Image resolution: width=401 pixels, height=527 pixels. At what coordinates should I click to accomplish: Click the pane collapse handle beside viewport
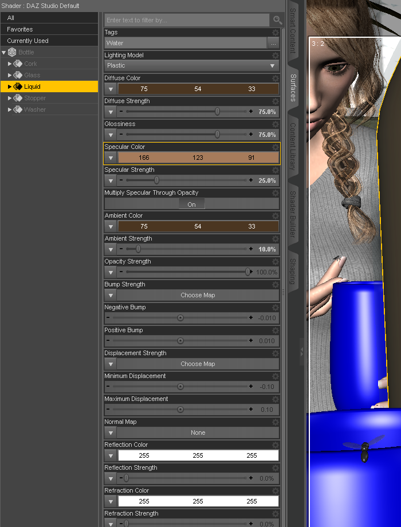coord(301,352)
